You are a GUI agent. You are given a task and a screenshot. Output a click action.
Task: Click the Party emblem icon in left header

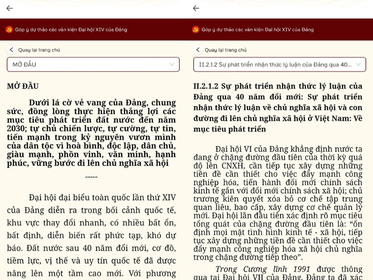click(x=9, y=29)
